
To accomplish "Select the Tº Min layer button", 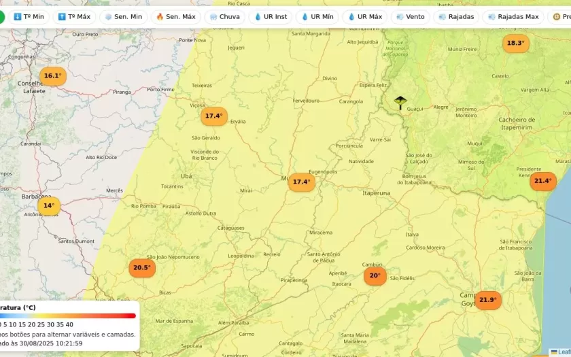I will coord(29,16).
